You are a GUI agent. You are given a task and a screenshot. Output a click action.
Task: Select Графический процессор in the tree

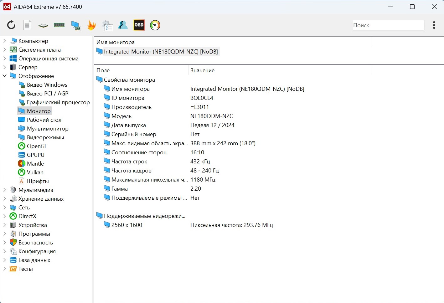pos(58,102)
